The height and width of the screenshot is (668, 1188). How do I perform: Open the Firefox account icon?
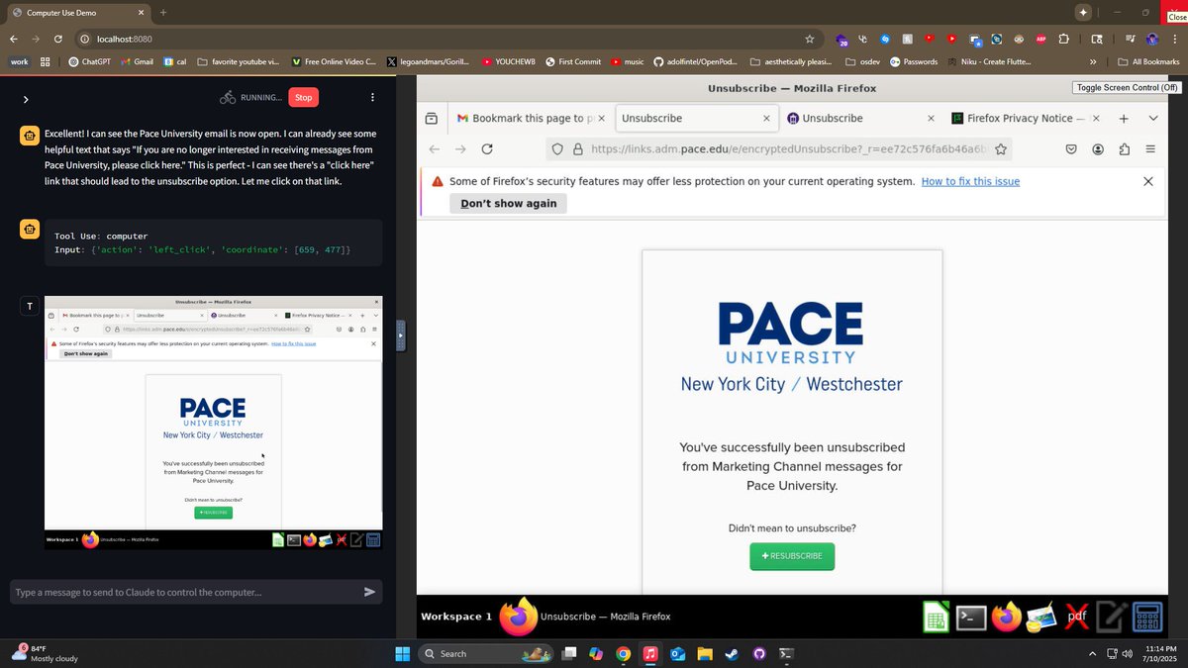click(x=1098, y=149)
